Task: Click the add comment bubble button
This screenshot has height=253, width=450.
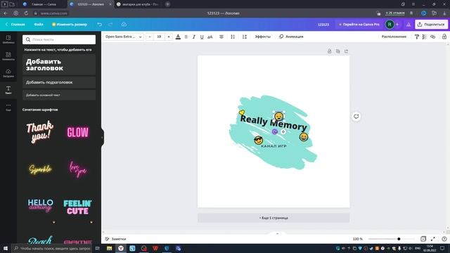Action: (x=356, y=117)
